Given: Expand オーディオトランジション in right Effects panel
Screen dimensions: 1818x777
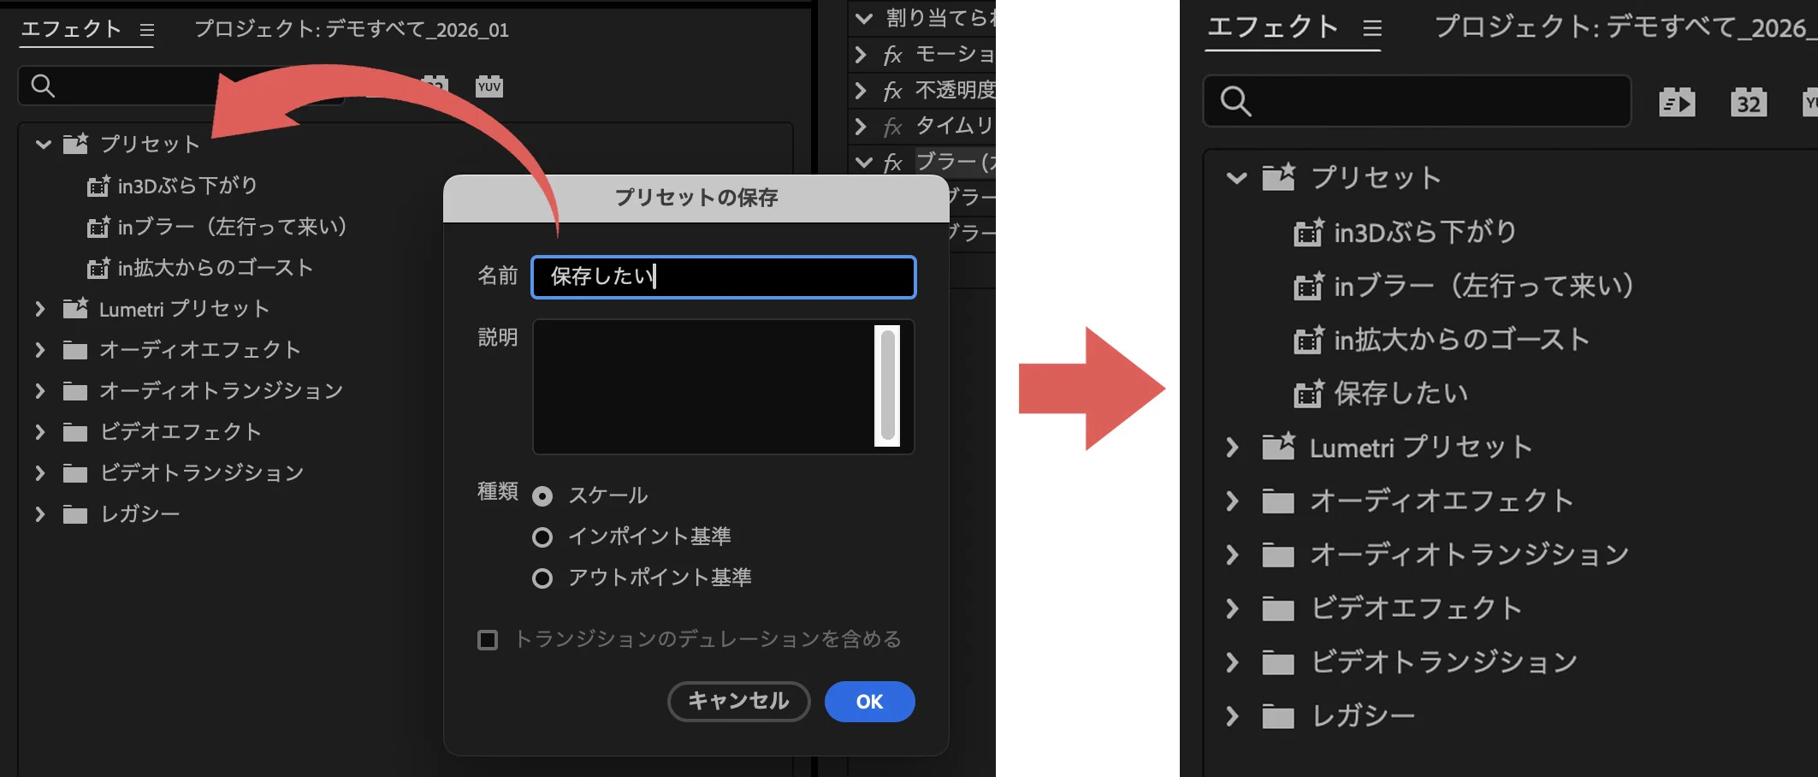Looking at the screenshot, I should (x=1232, y=555).
